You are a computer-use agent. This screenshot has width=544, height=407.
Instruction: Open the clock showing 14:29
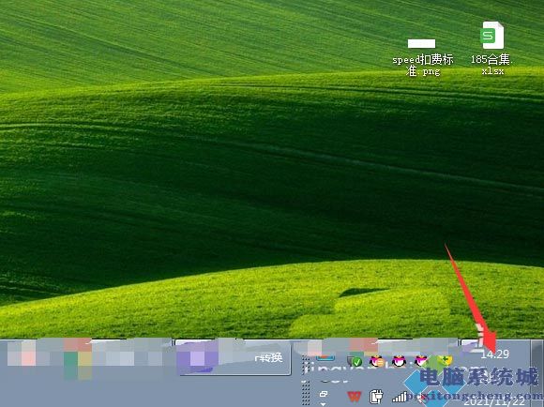[495, 354]
